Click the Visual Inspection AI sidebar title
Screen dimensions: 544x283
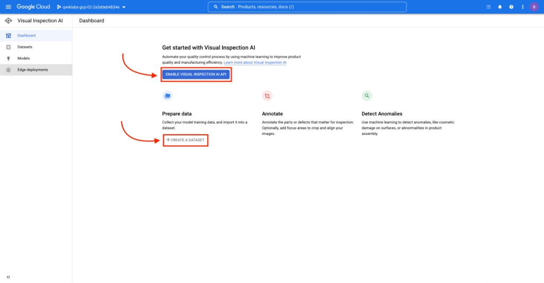click(40, 21)
